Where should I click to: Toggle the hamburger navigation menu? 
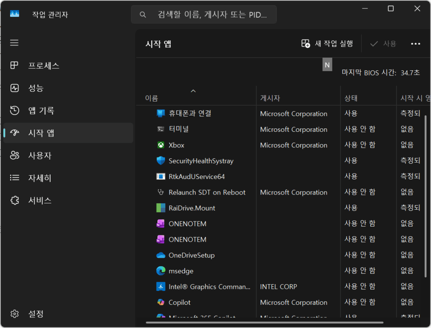click(x=14, y=43)
